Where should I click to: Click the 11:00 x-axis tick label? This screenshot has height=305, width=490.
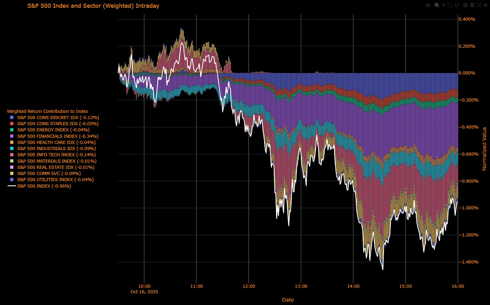(197, 286)
